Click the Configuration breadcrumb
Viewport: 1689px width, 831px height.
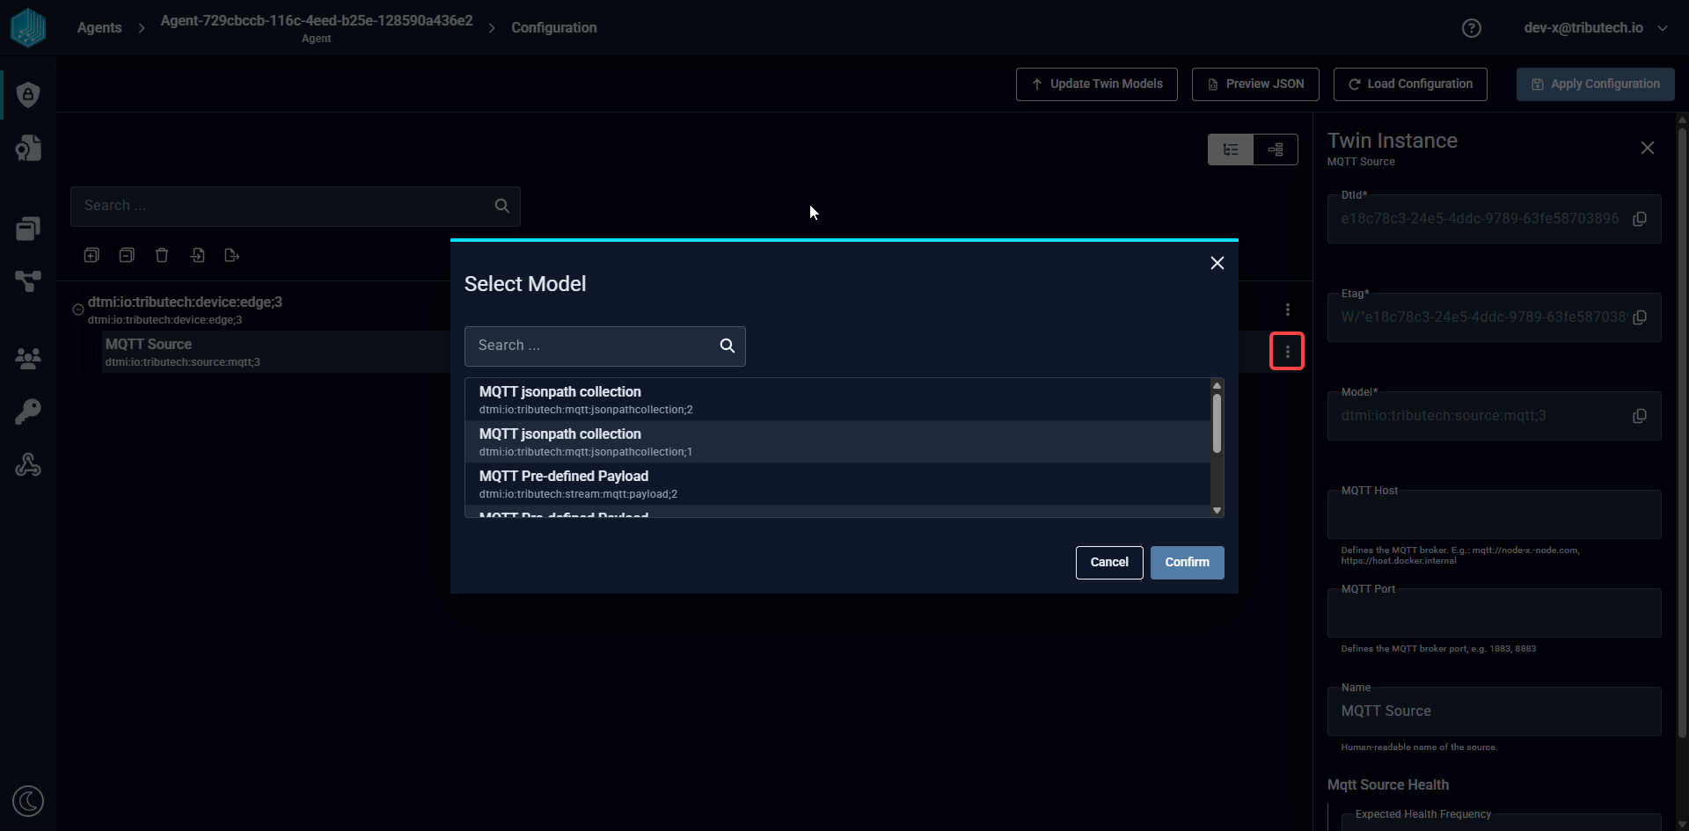[x=554, y=28]
